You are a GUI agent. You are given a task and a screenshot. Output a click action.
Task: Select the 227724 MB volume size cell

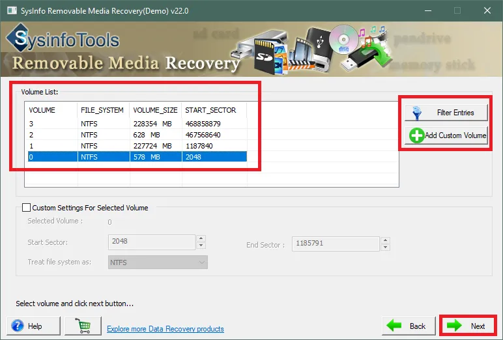click(x=156, y=146)
